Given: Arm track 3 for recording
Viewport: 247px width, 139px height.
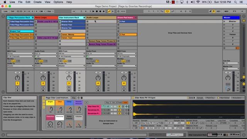Looking at the screenshot, I should pyautogui.click(x=69, y=90).
